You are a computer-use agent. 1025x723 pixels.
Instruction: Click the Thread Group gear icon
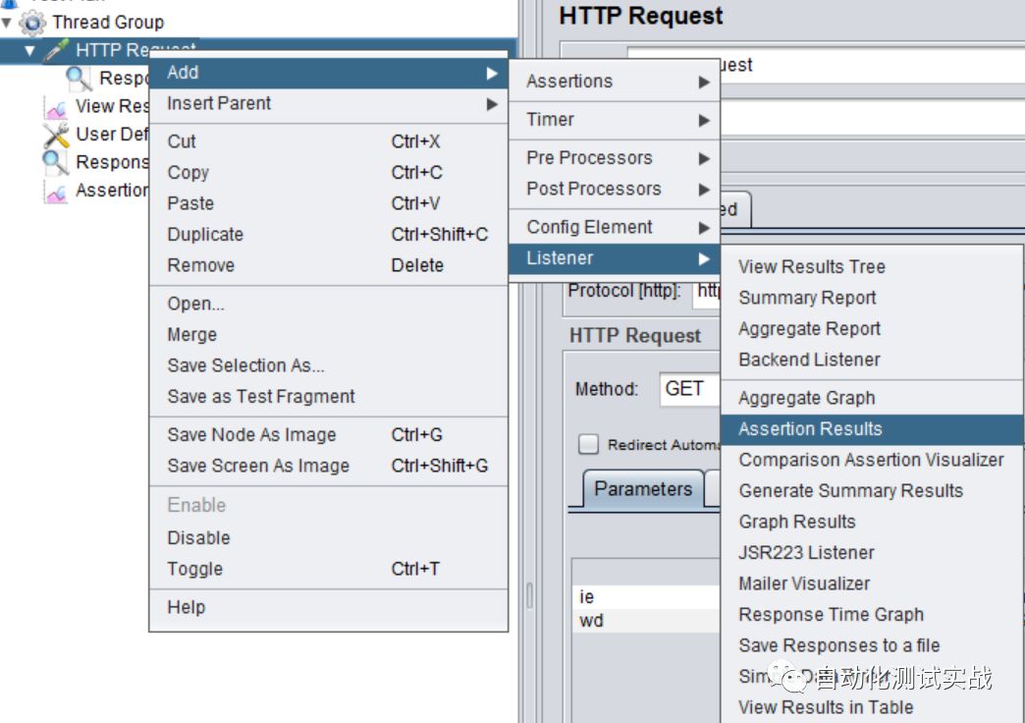coord(32,23)
